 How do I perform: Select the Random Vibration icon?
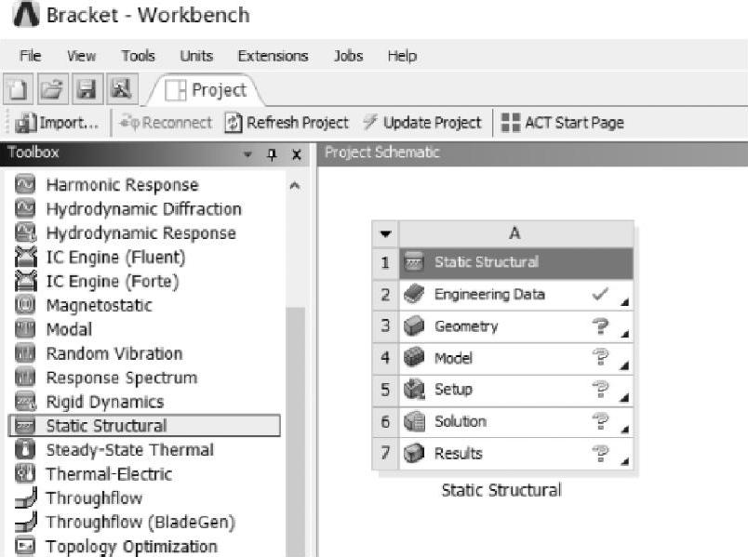coord(25,353)
